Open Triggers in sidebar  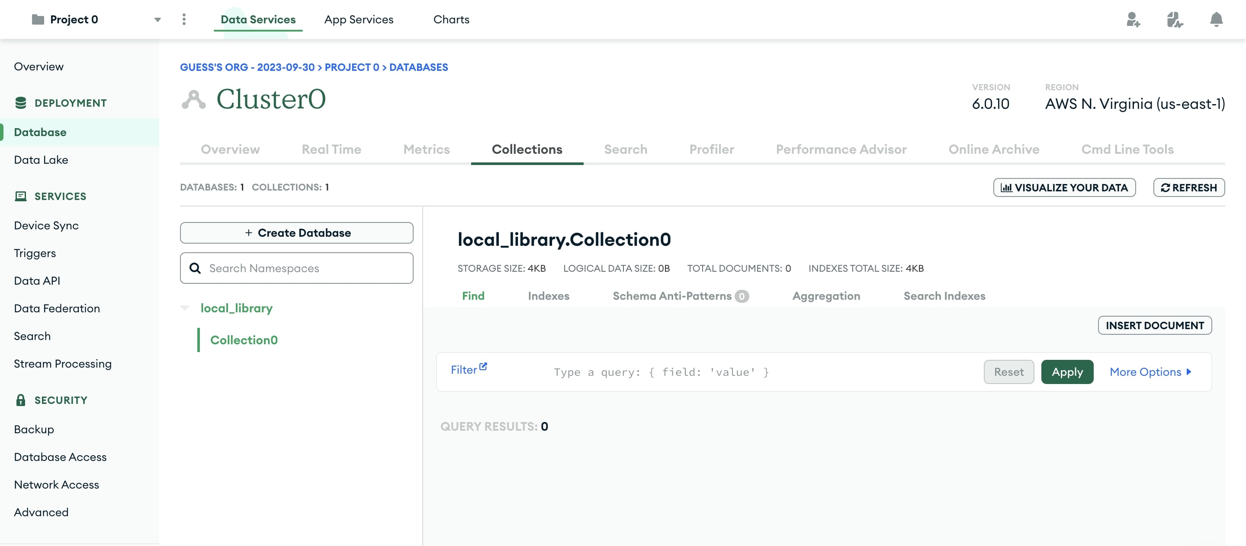35,253
